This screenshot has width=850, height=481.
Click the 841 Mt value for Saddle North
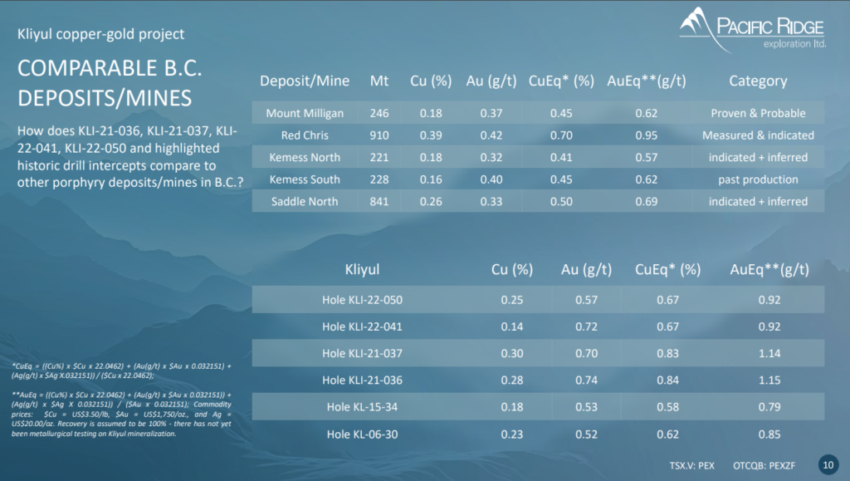click(379, 201)
